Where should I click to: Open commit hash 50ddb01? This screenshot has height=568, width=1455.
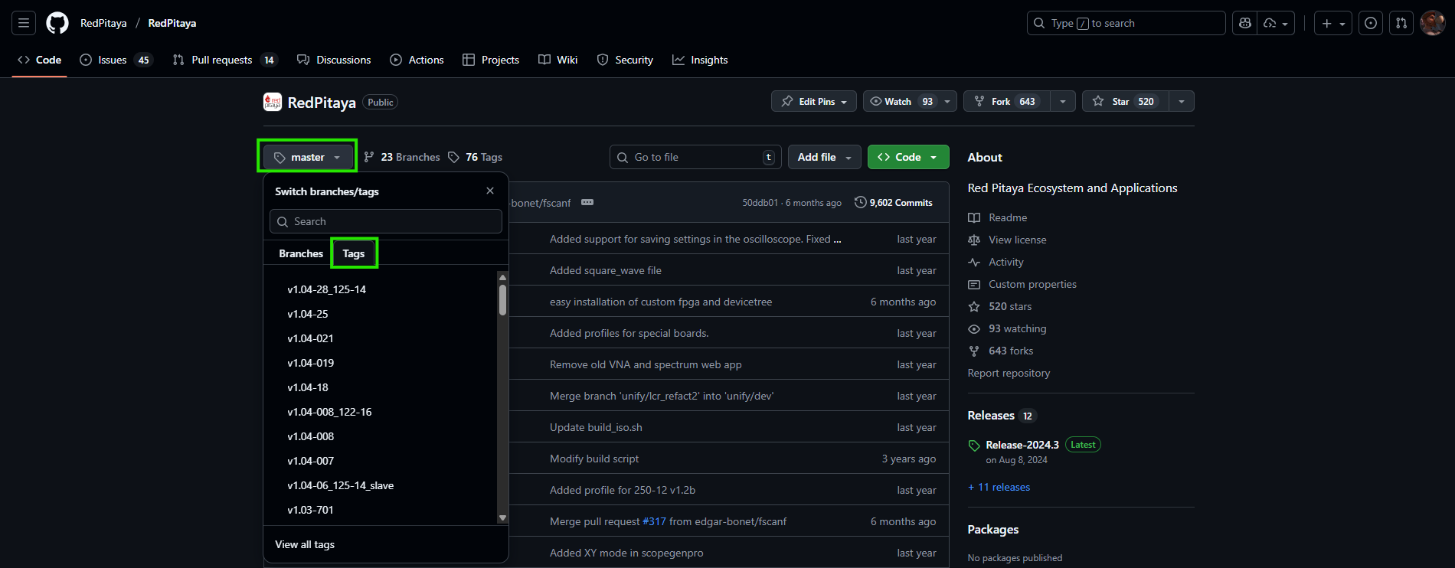(x=760, y=203)
